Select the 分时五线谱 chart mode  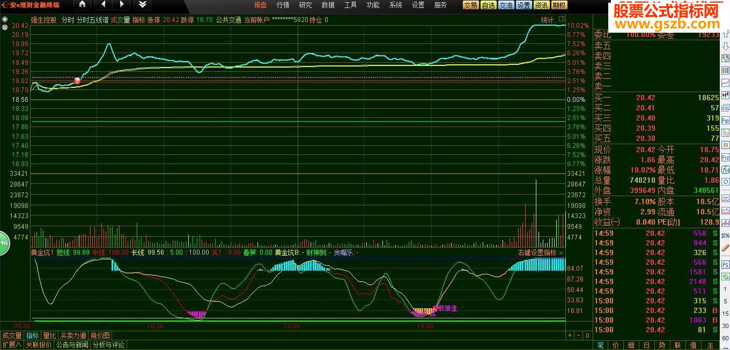click(x=93, y=20)
